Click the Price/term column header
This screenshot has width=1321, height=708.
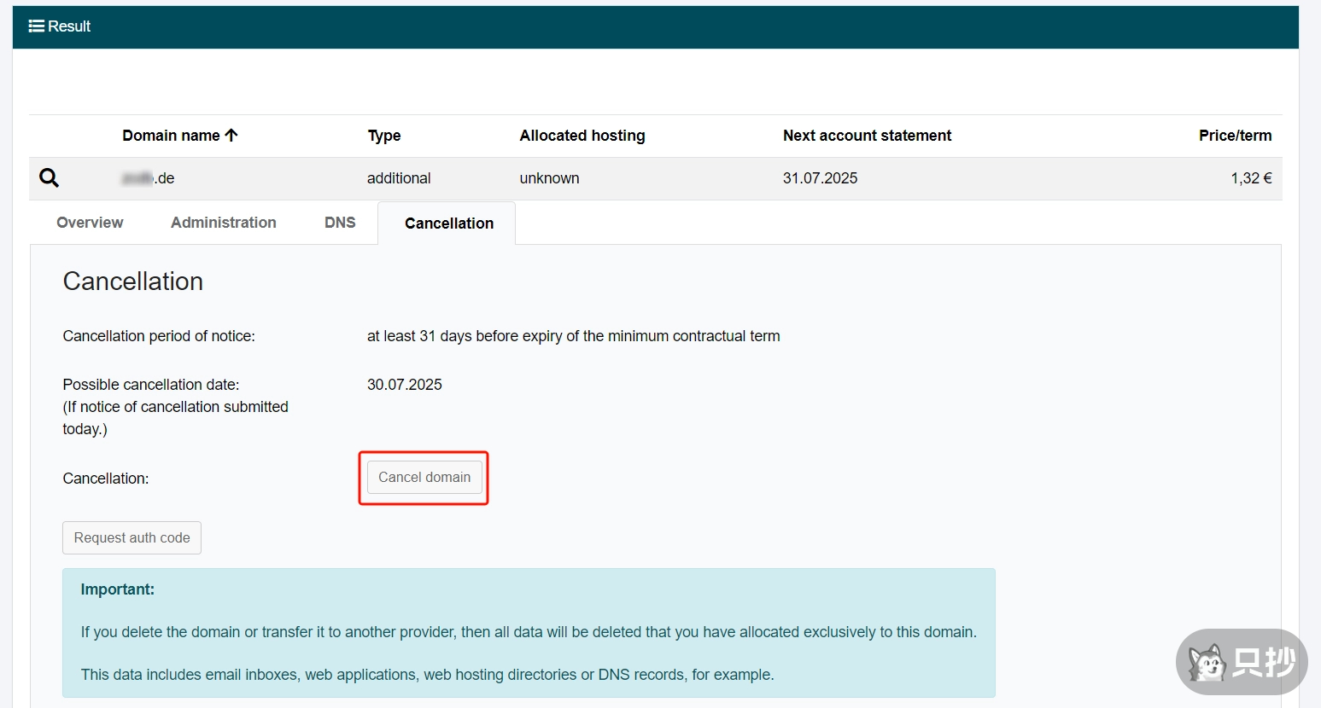point(1235,136)
